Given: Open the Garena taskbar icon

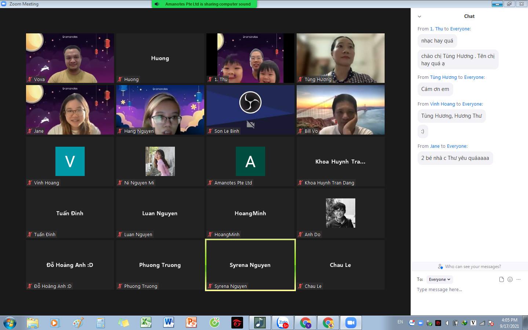Looking at the screenshot, I should [x=237, y=323].
